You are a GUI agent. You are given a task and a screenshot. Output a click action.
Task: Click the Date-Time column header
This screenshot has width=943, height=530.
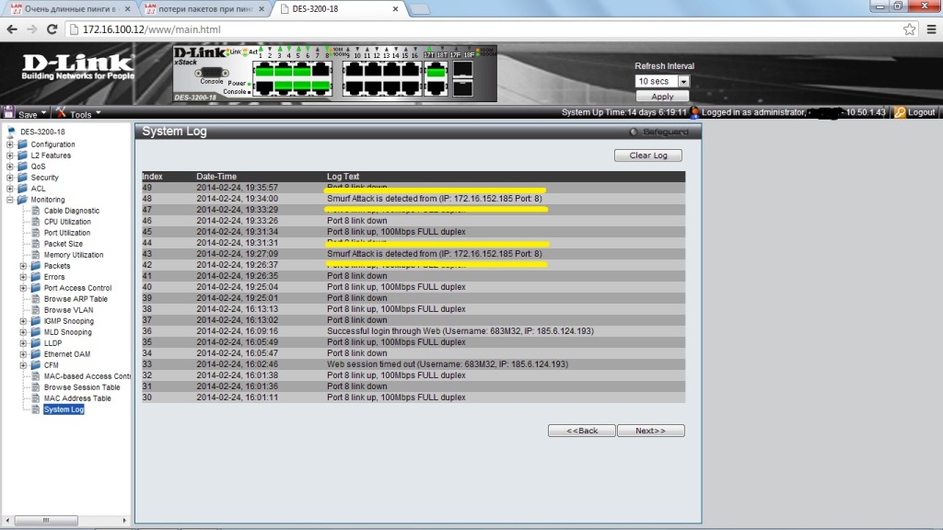(x=216, y=177)
